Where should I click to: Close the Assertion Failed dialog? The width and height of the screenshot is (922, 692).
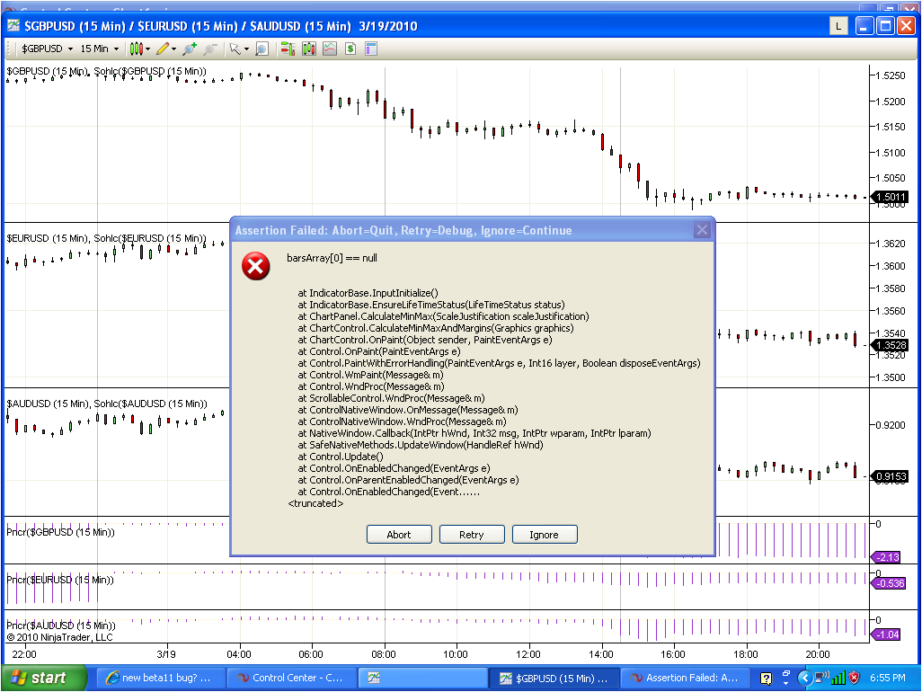[x=702, y=230]
